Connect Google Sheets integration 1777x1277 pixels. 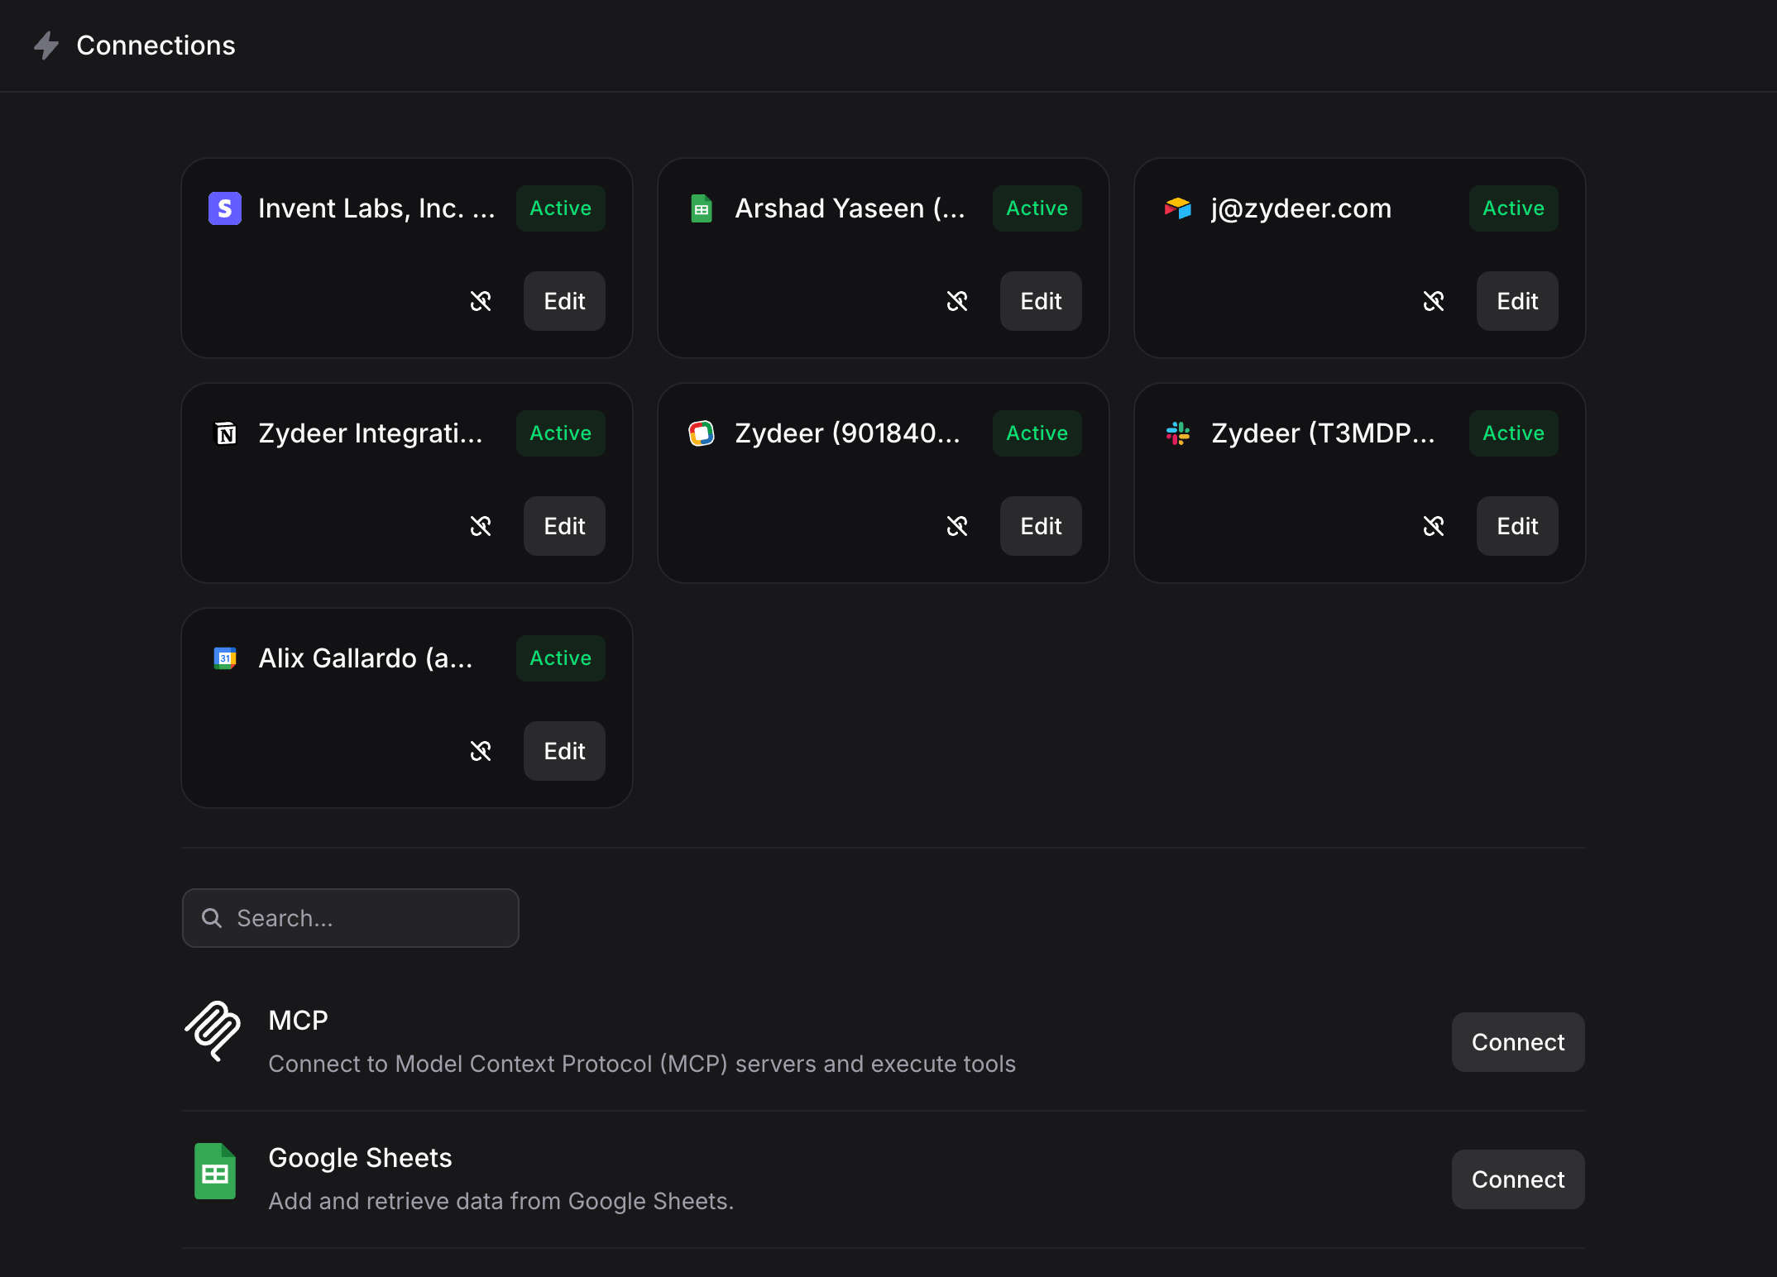point(1517,1179)
